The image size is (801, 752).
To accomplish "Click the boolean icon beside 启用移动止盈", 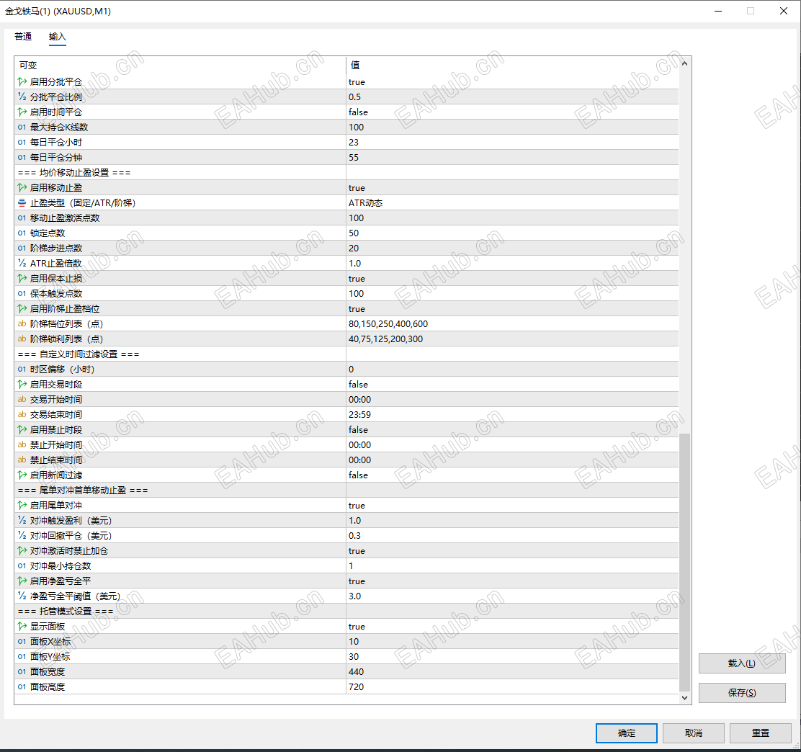I will tap(22, 187).
